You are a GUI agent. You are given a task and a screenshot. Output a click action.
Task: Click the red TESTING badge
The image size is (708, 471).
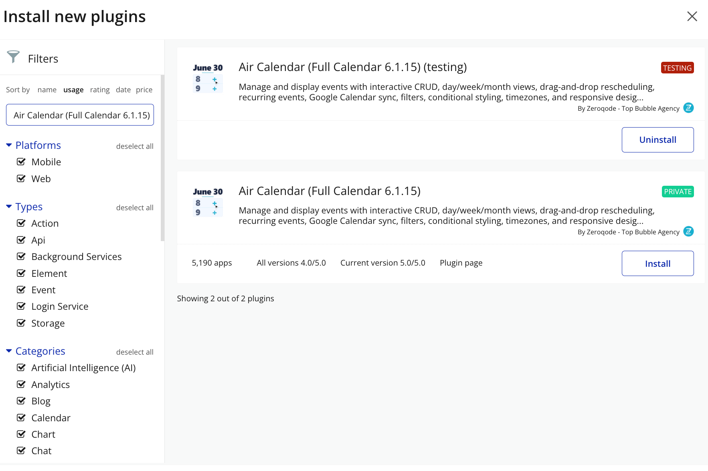677,68
